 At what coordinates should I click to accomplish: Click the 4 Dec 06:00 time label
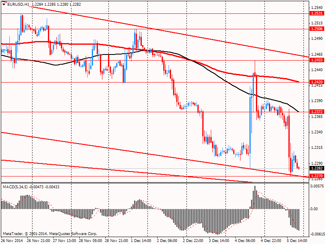[245, 240]
